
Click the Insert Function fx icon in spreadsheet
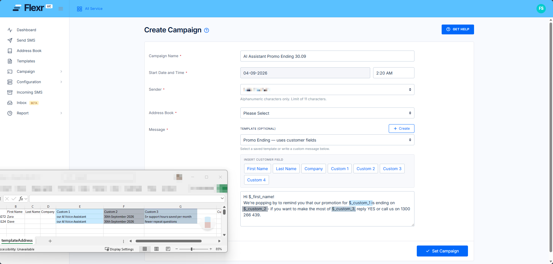[x=21, y=199]
